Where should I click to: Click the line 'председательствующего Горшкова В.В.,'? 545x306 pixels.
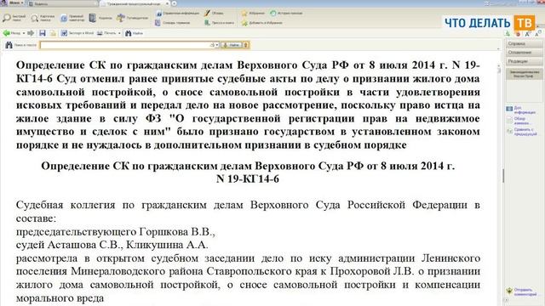click(116, 232)
